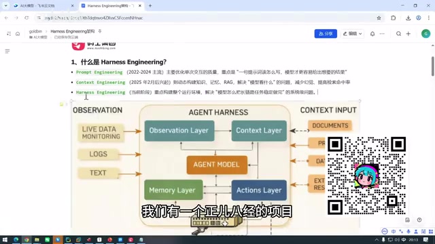Close the AI大模型 browser tab
The height and width of the screenshot is (244, 435).
click(73, 5)
